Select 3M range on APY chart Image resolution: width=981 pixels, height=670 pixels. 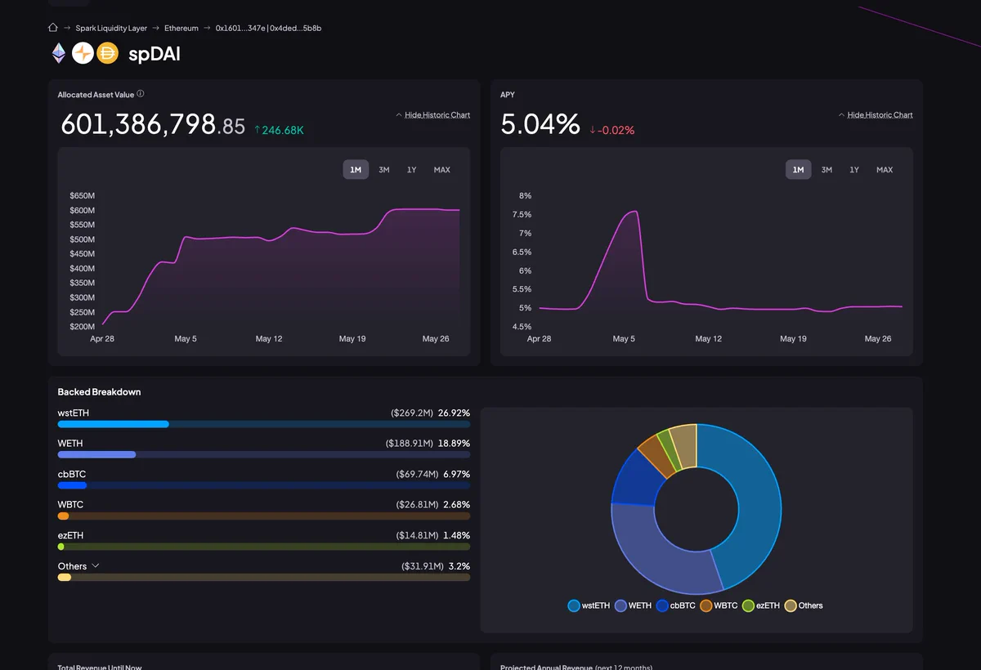coord(827,170)
